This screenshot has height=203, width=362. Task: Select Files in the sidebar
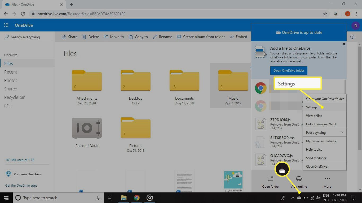(27, 63)
